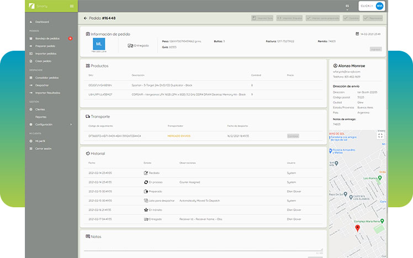Open the MERCADO ENVIOS carrier link
Image resolution: width=413 pixels, height=258 pixels.
(x=179, y=136)
